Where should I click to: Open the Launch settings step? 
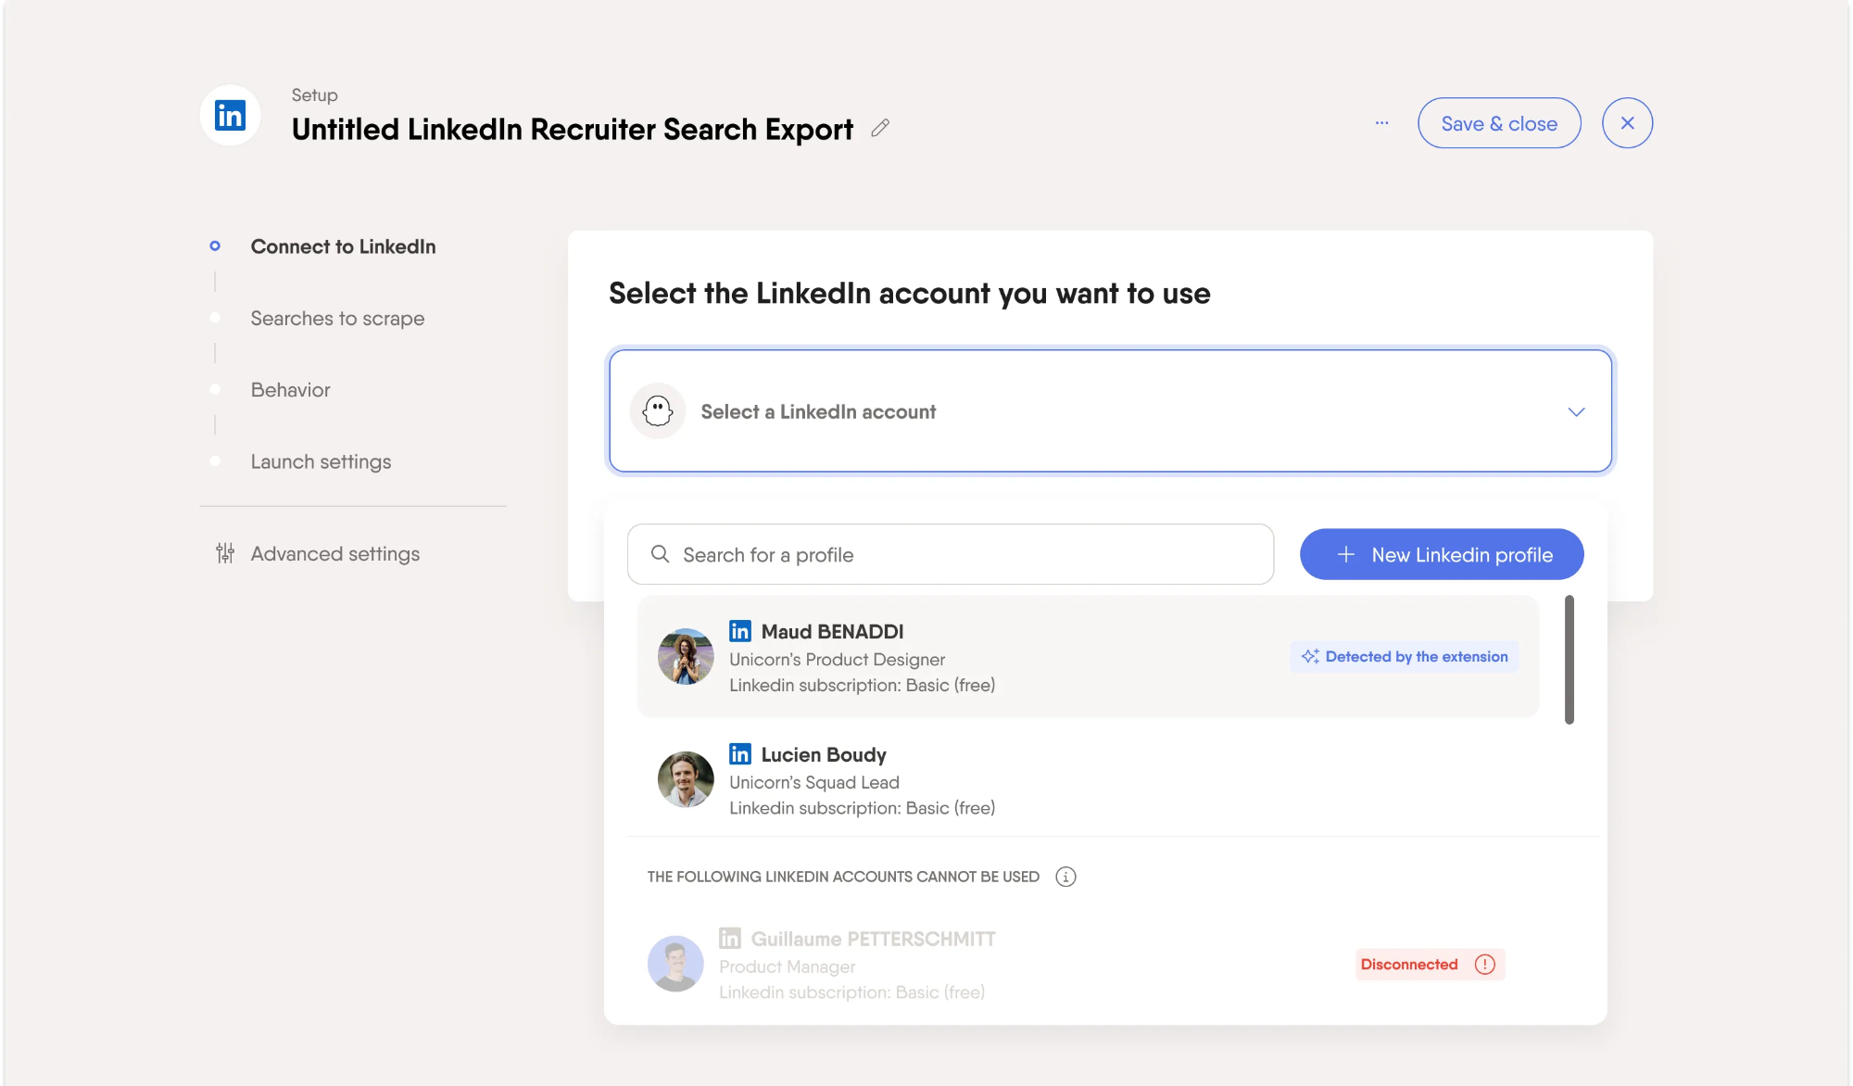pyautogui.click(x=321, y=461)
